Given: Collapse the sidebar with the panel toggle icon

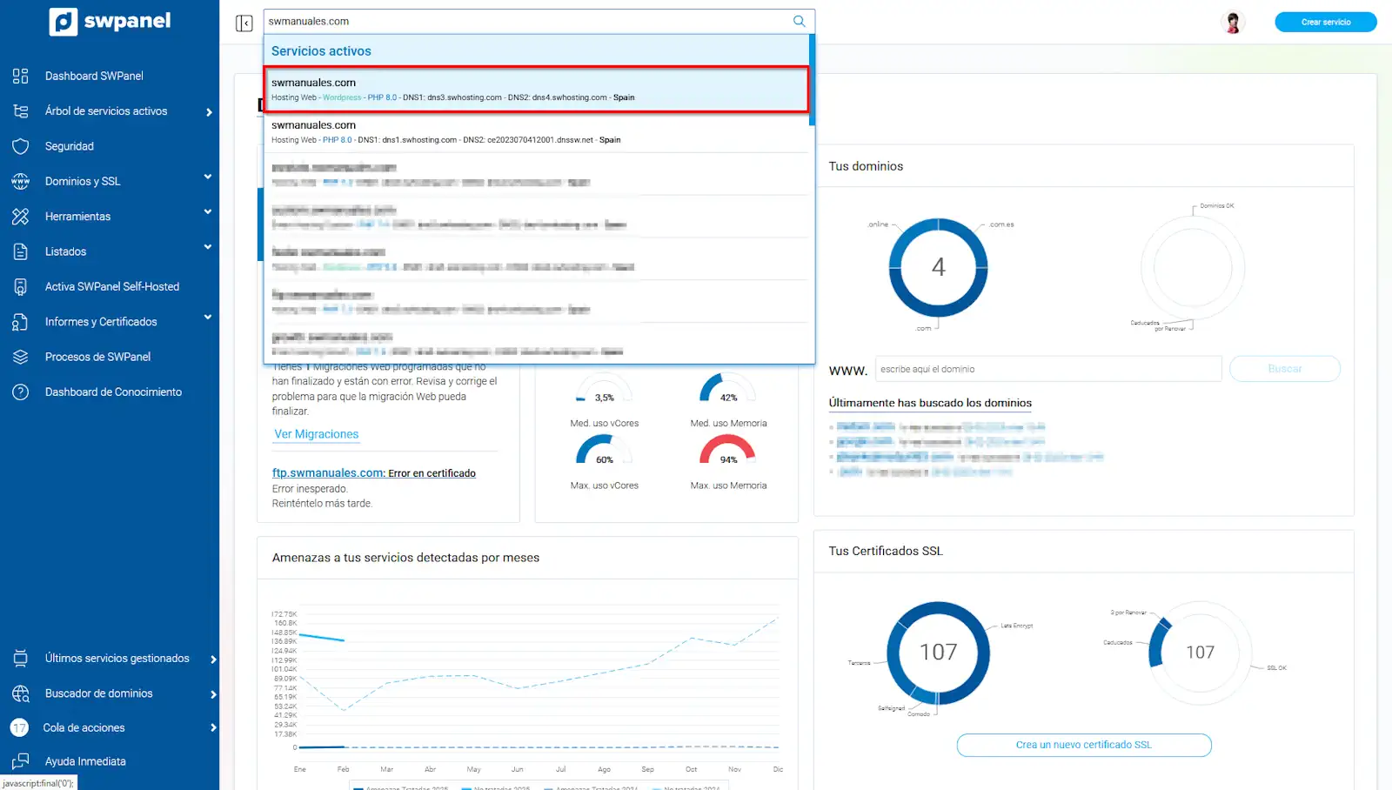Looking at the screenshot, I should [244, 23].
